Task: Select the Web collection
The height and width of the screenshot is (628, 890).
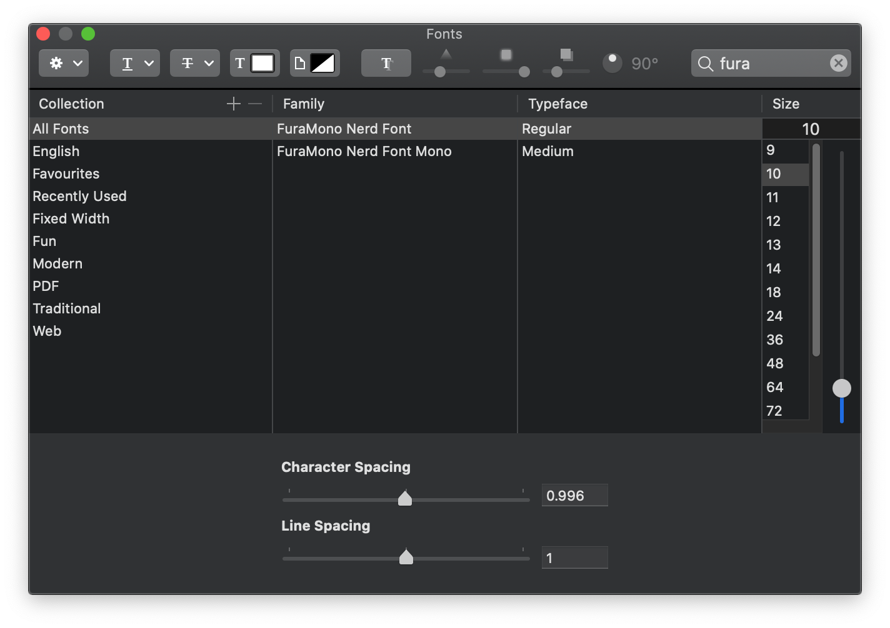Action: tap(151, 331)
